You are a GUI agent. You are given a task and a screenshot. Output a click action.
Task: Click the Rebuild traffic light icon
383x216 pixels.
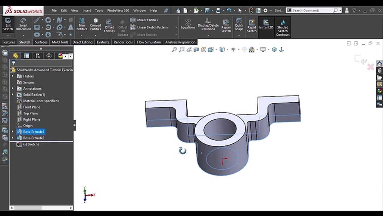click(x=251, y=10)
